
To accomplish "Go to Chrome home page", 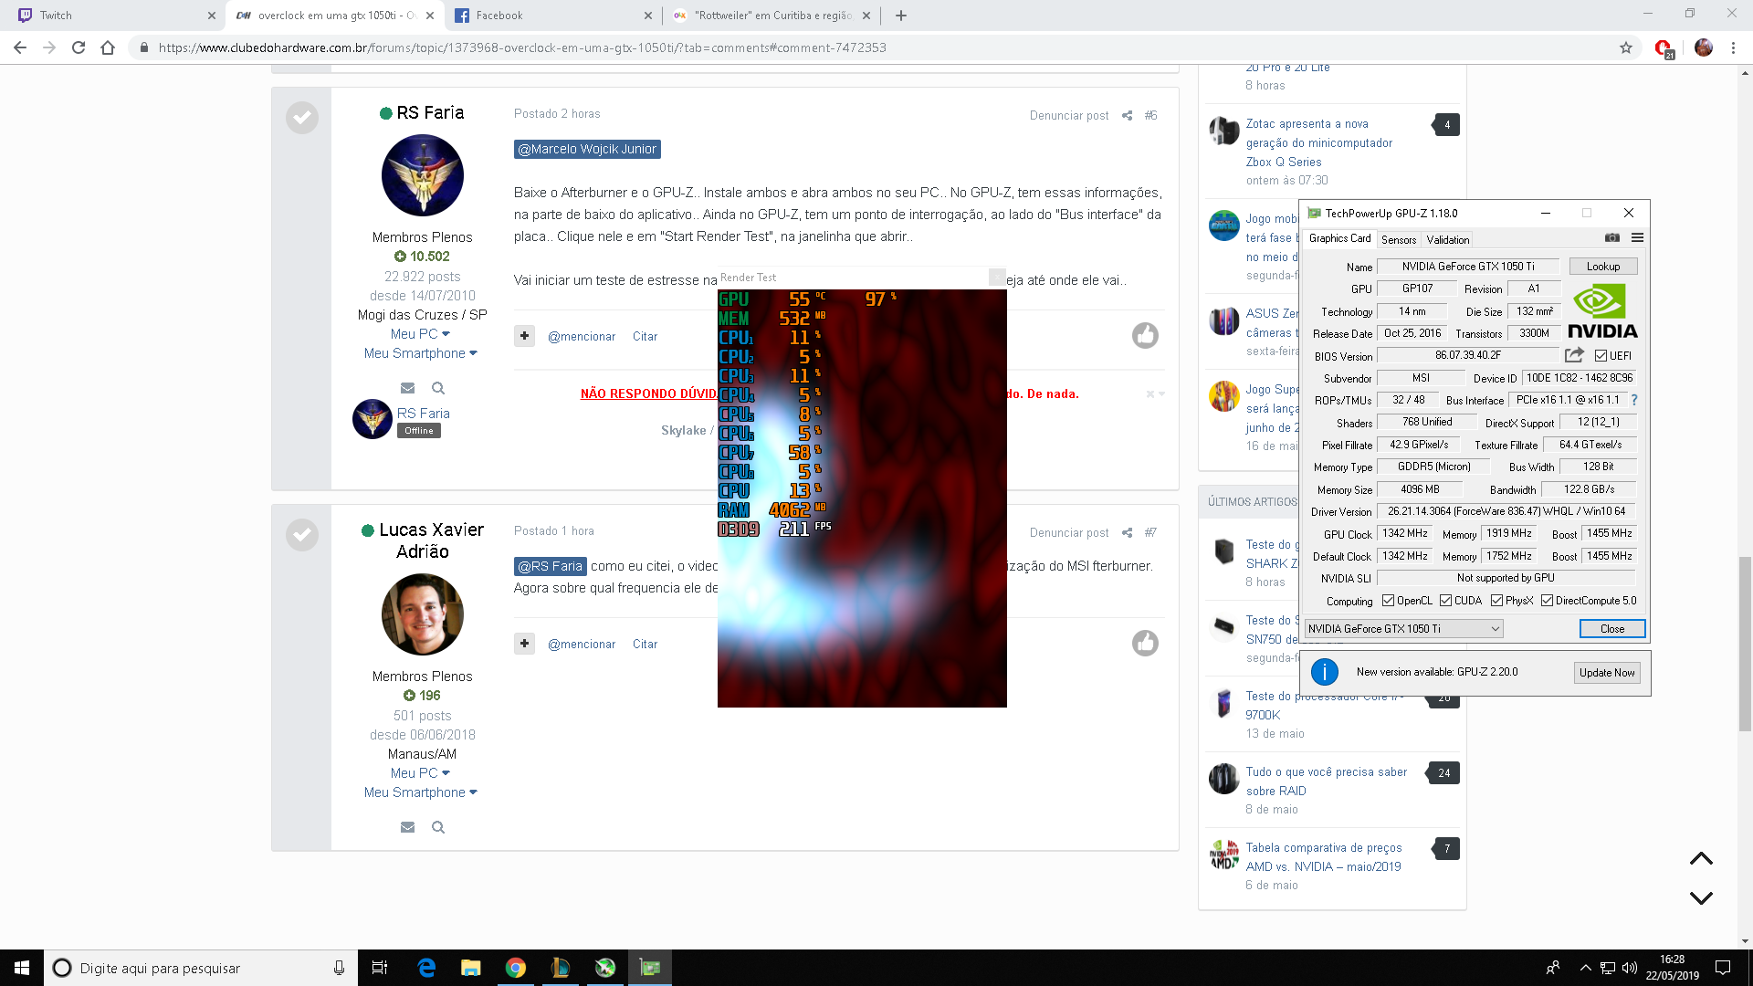I will tap(108, 47).
